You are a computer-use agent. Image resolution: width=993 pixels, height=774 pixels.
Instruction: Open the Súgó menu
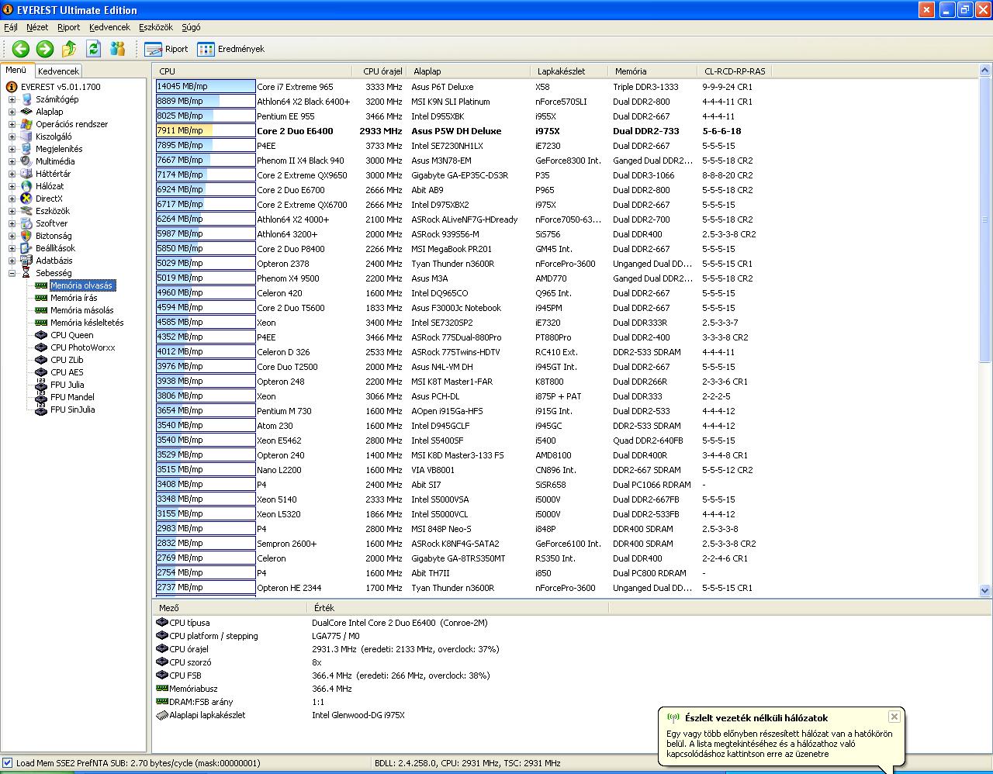(191, 27)
